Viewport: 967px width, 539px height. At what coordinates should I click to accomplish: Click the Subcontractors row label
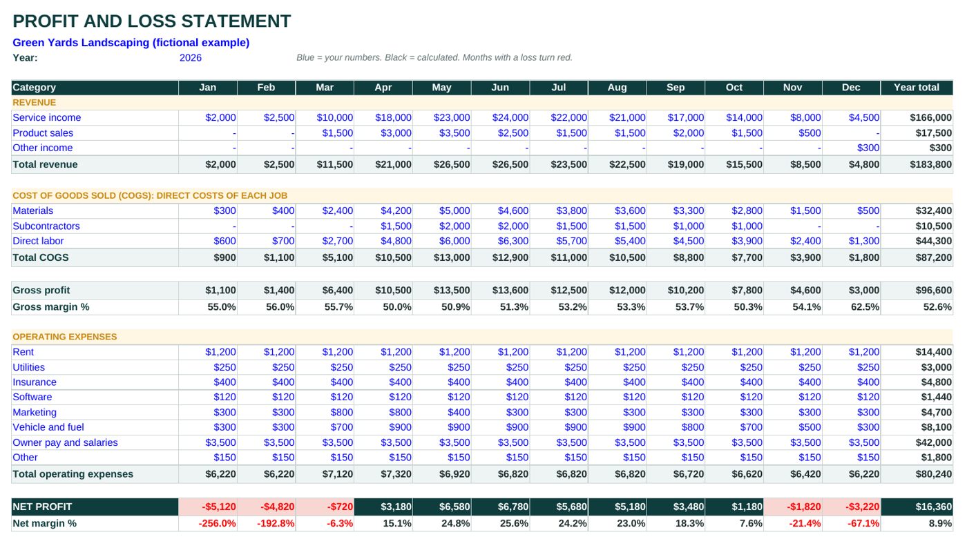46,226
